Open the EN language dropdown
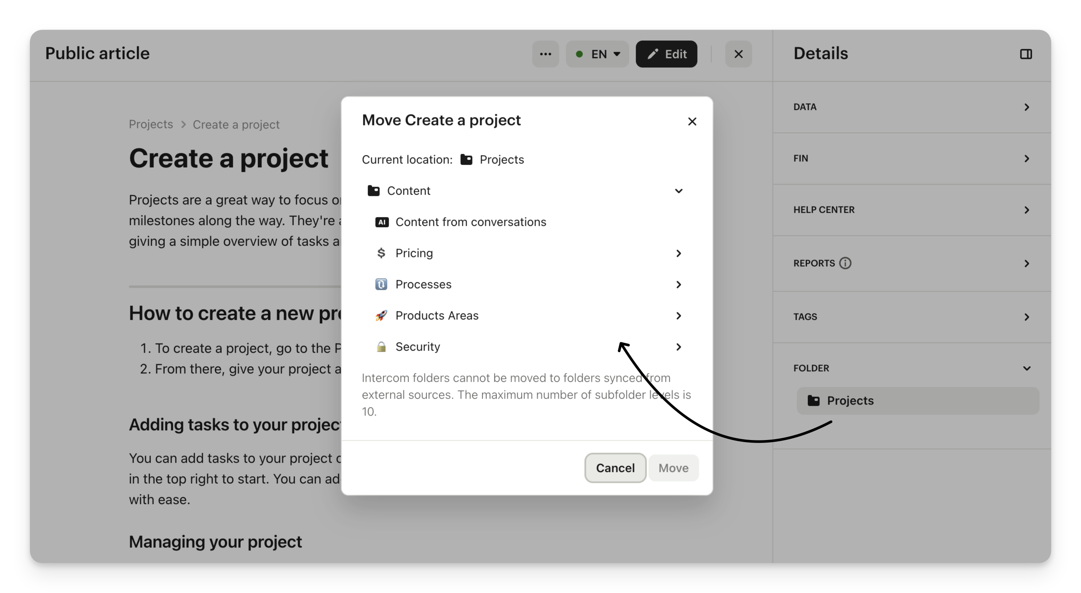Image resolution: width=1081 pixels, height=593 pixels. pyautogui.click(x=597, y=54)
